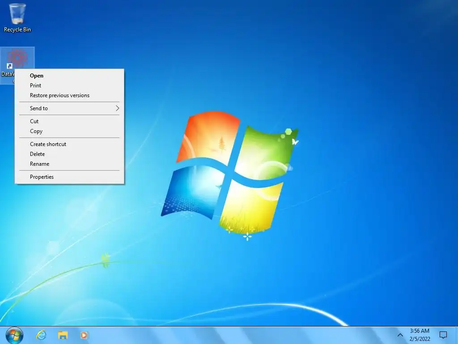Click the clock showing 3:56 AM

tap(420, 331)
